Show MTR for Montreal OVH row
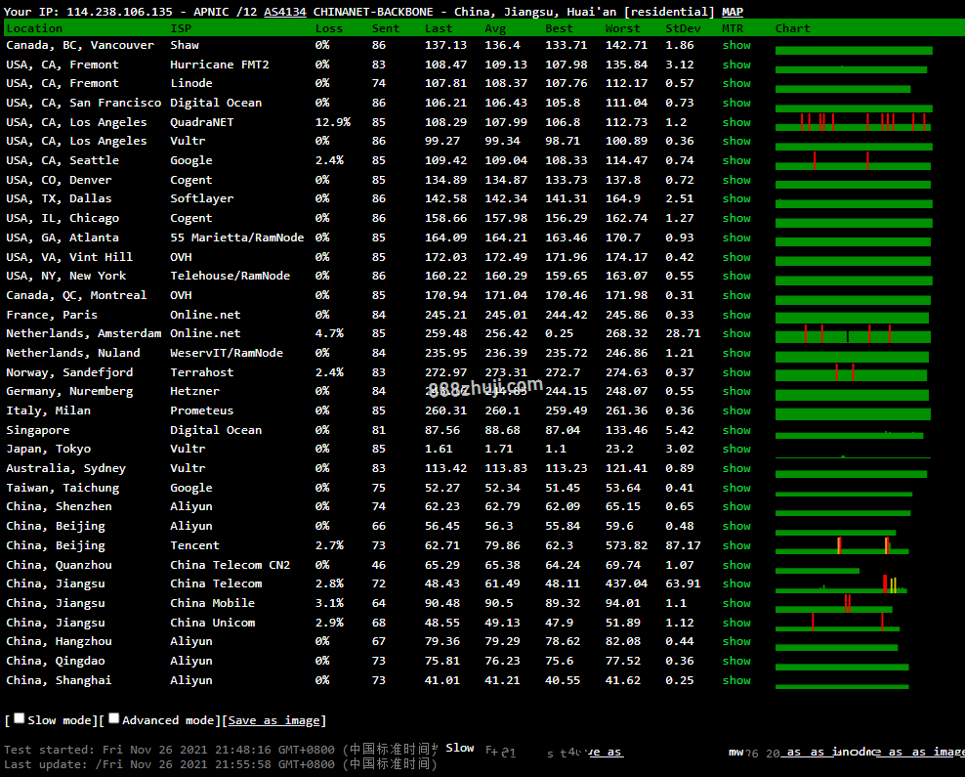Viewport: 965px width, 777px height. click(x=736, y=295)
